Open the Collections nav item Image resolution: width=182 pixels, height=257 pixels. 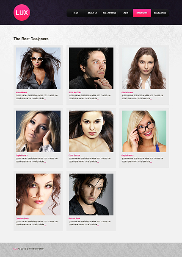coord(109,13)
